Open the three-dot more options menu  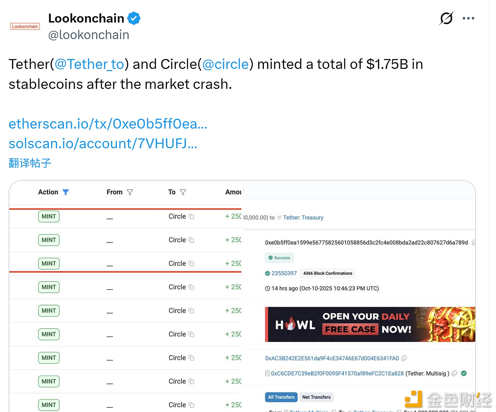point(468,18)
